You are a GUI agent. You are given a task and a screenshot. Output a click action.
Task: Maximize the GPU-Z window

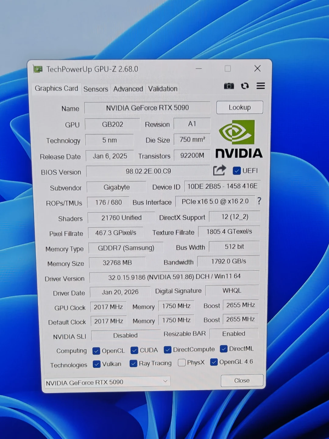pyautogui.click(x=228, y=69)
